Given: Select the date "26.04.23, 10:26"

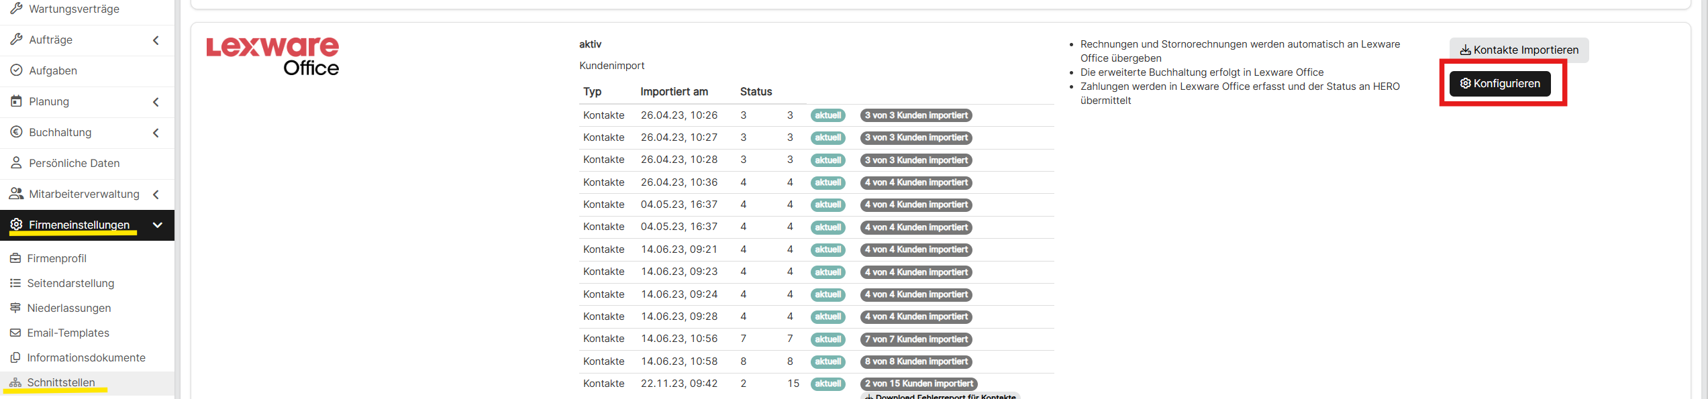Looking at the screenshot, I should coord(679,115).
